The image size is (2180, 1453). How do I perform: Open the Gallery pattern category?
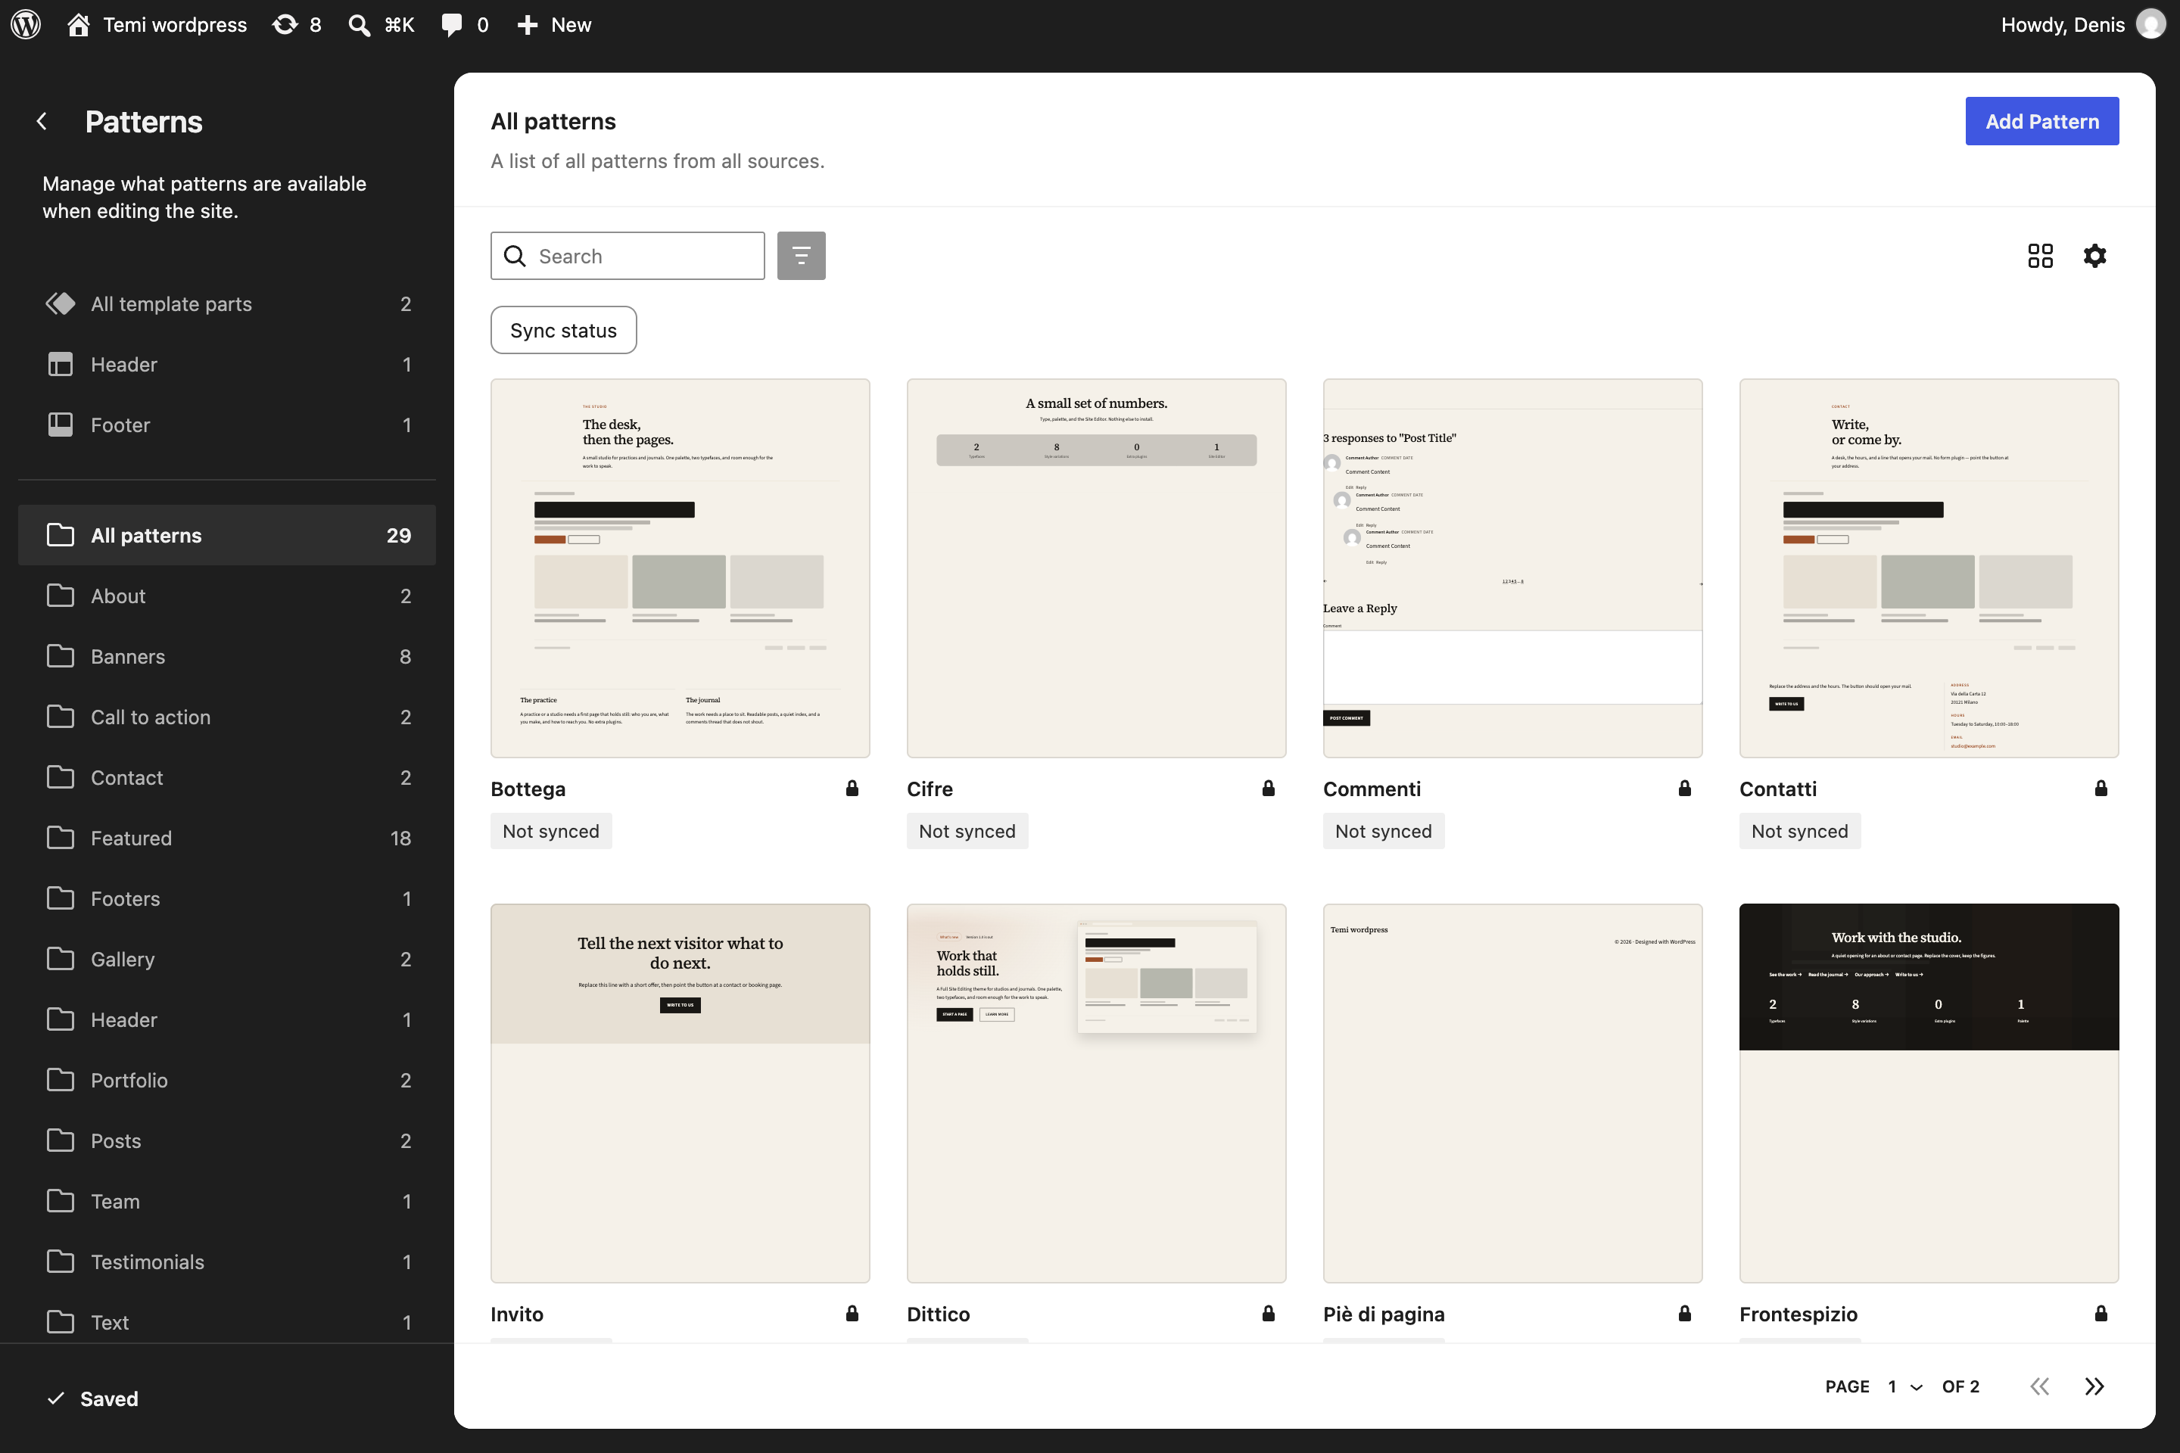click(x=227, y=959)
